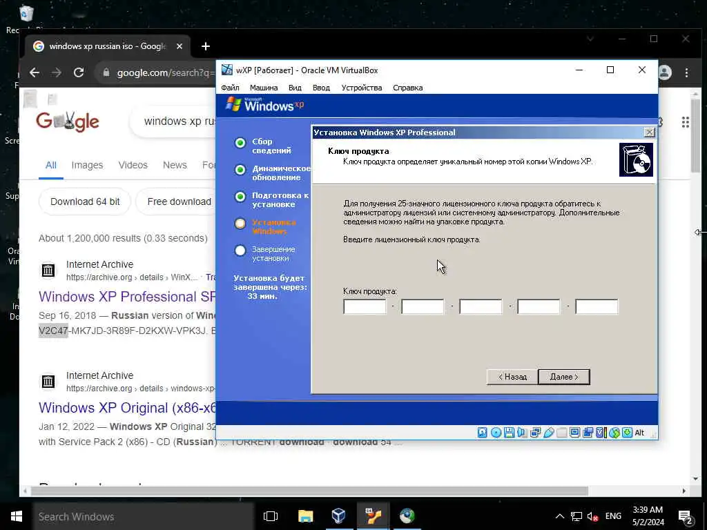707x530 pixels.
Task: Click the 'Динамическое обновление' step radio indicator
Action: (240, 170)
